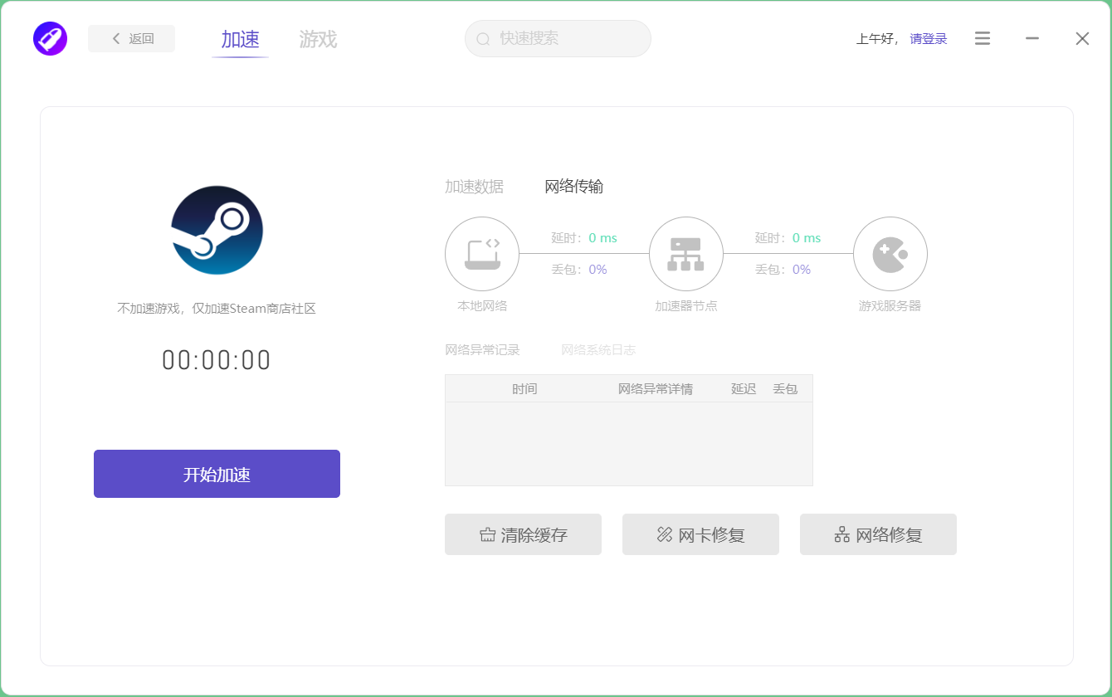Select the 加速数据 tab

474,187
